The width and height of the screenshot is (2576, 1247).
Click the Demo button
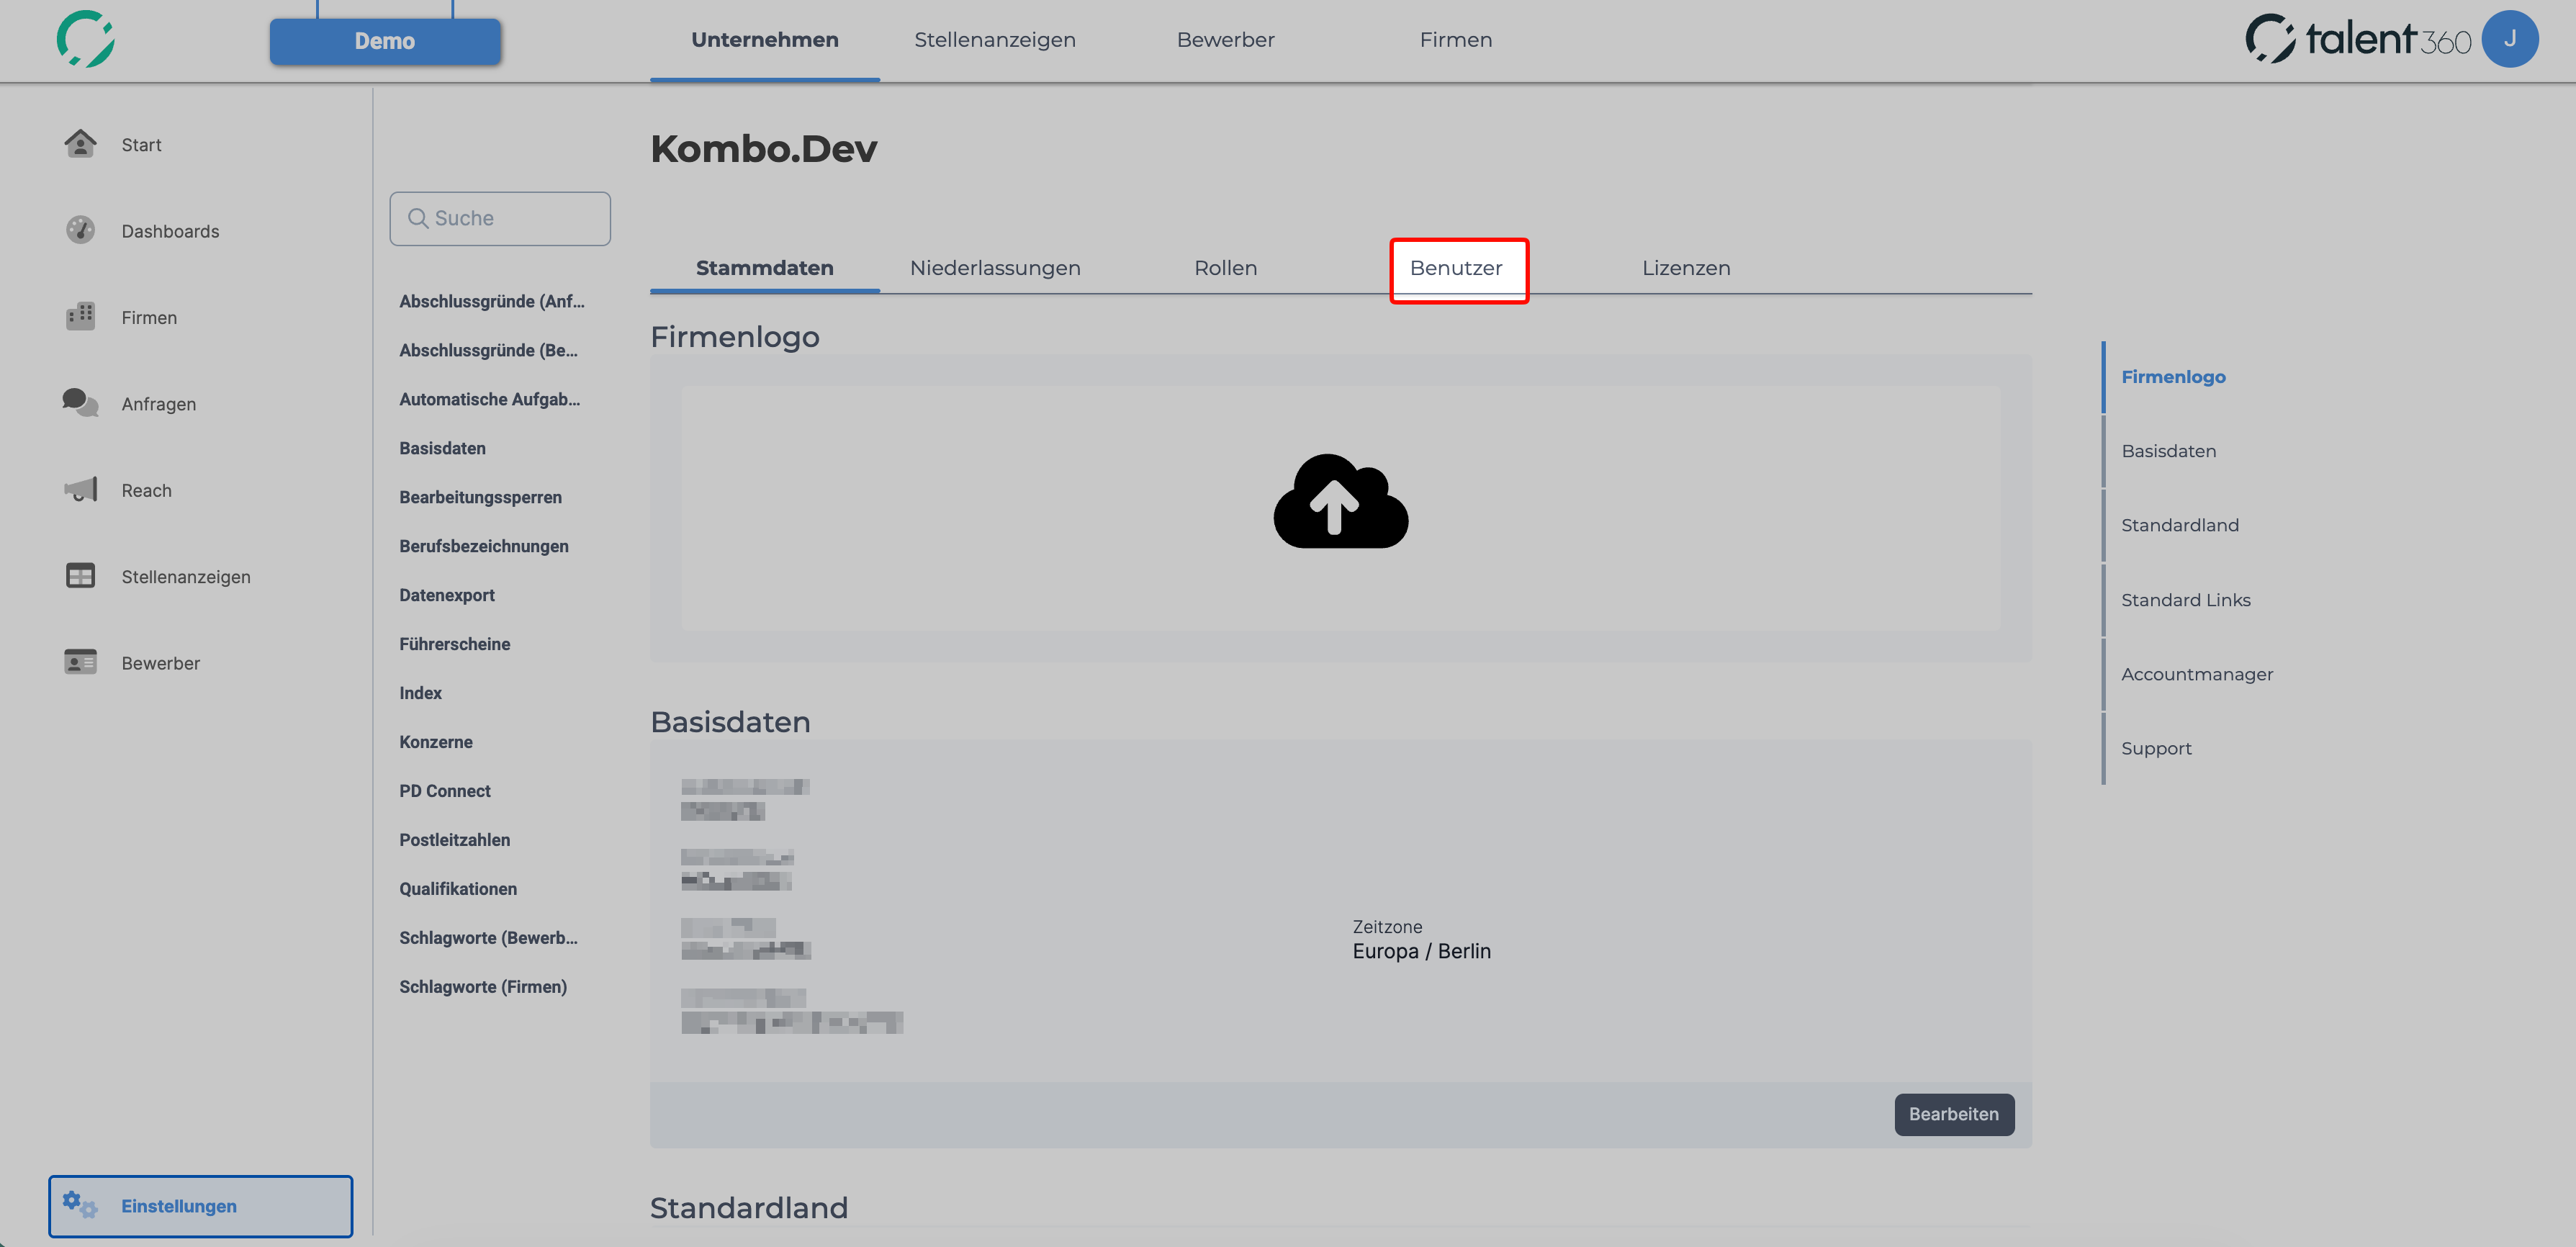[x=385, y=41]
